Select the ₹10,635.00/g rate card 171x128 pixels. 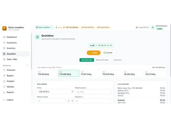point(112,73)
